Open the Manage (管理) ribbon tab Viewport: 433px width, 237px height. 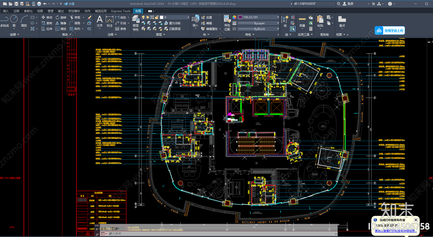tap(50, 11)
